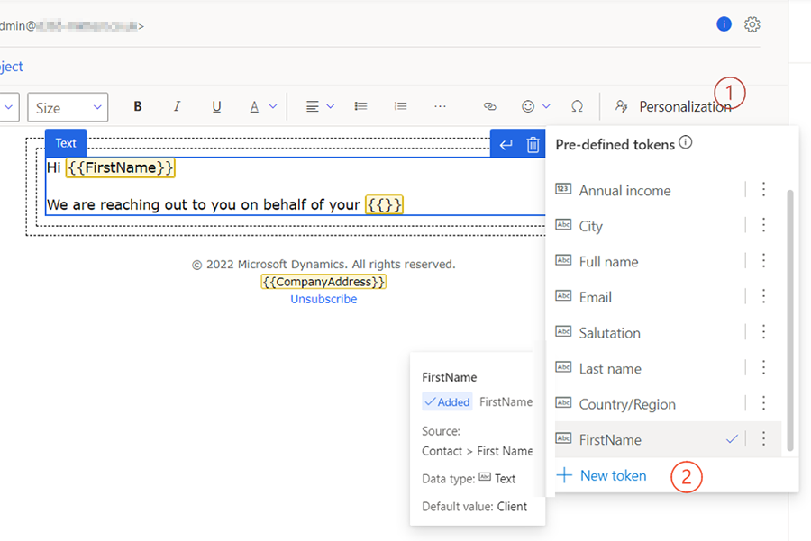Insert a numbered list
Image resolution: width=811 pixels, height=541 pixels.
(400, 106)
